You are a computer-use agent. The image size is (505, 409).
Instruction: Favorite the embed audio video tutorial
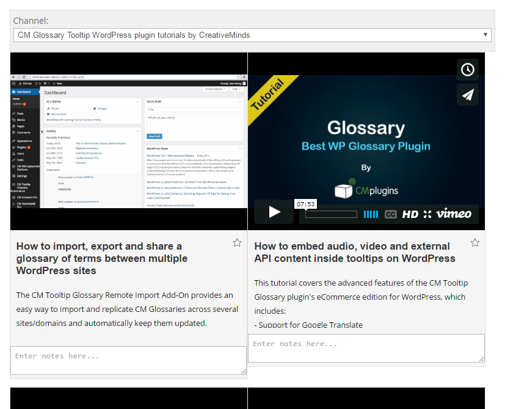tap(474, 242)
